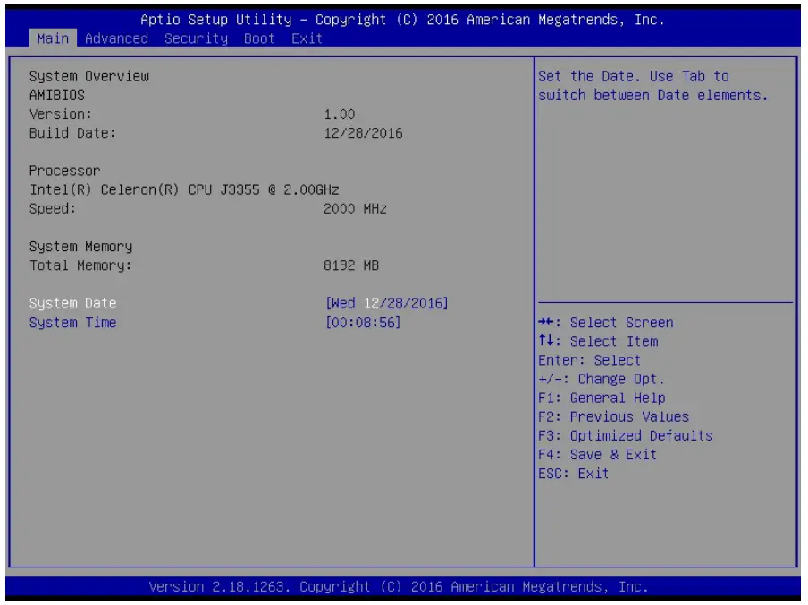Switch to the Main tab
The width and height of the screenshot is (808, 605).
pyautogui.click(x=53, y=38)
